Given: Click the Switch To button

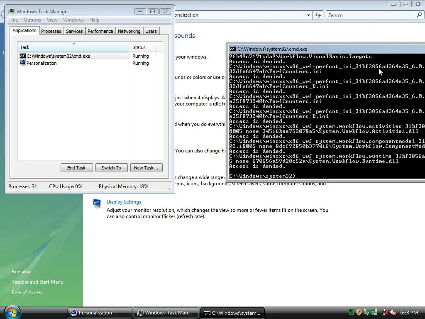Looking at the screenshot, I should tap(111, 168).
